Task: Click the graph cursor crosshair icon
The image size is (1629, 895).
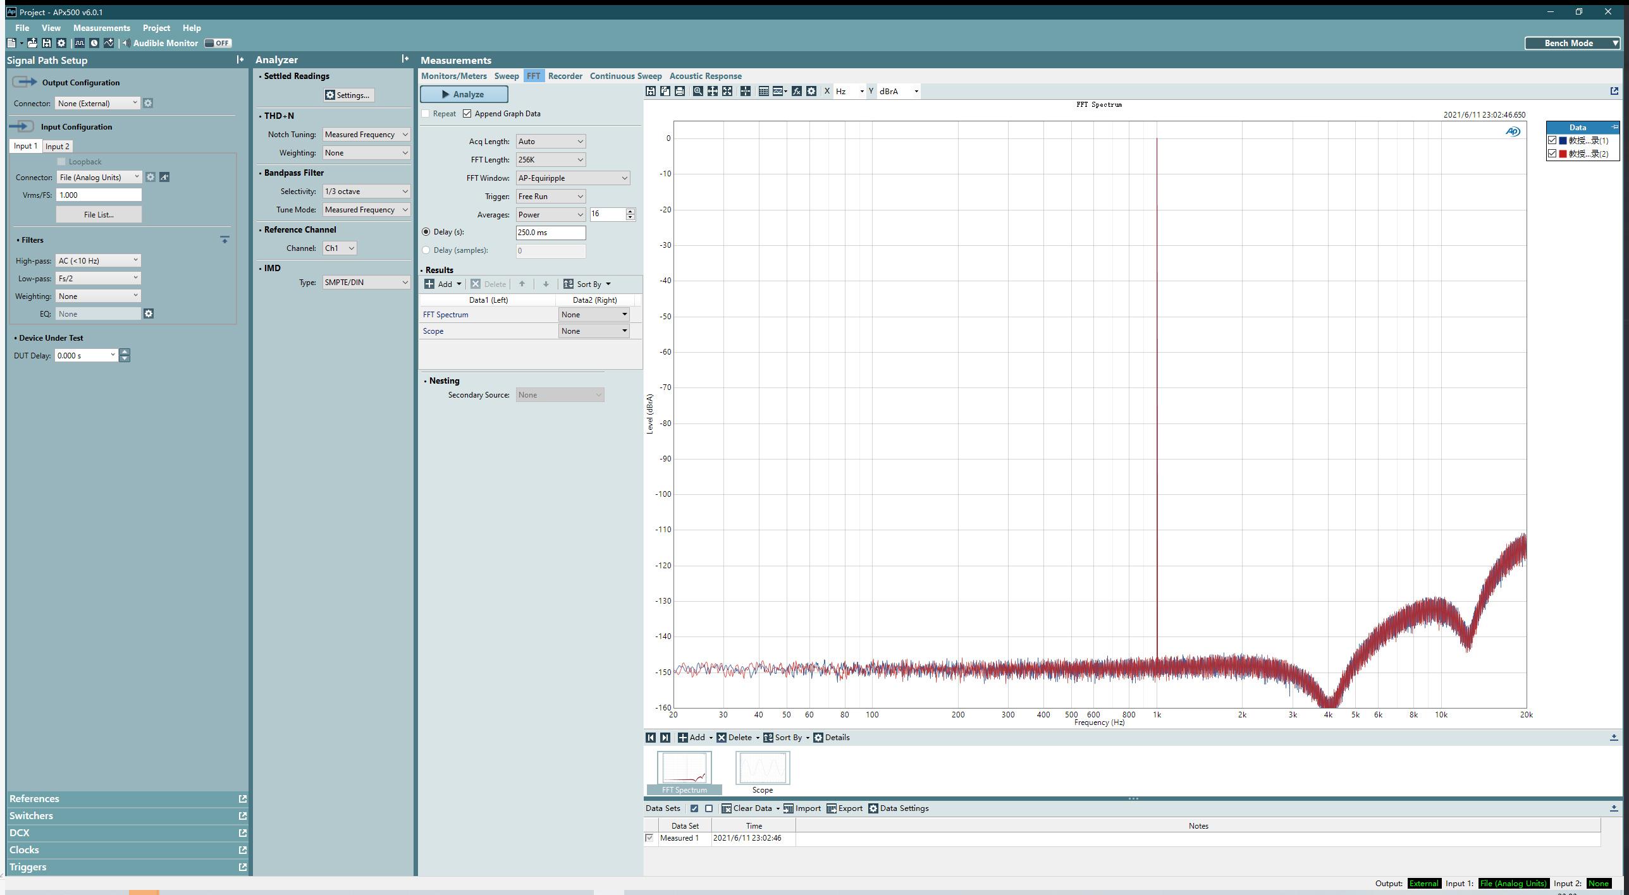Action: pos(746,91)
